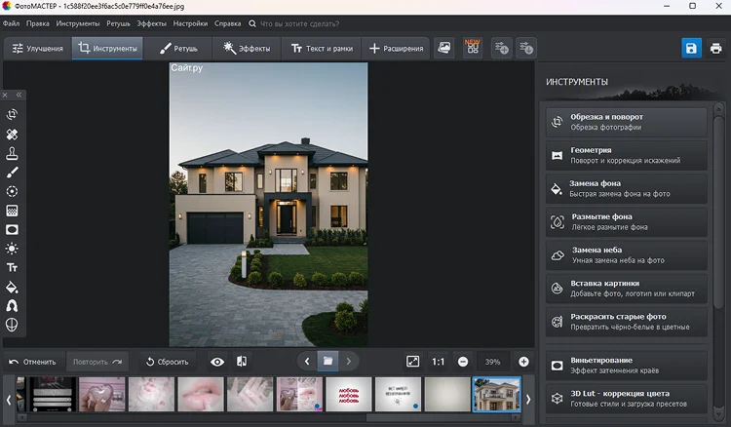Click the Отменить button
The height and width of the screenshot is (427, 731).
pos(32,362)
